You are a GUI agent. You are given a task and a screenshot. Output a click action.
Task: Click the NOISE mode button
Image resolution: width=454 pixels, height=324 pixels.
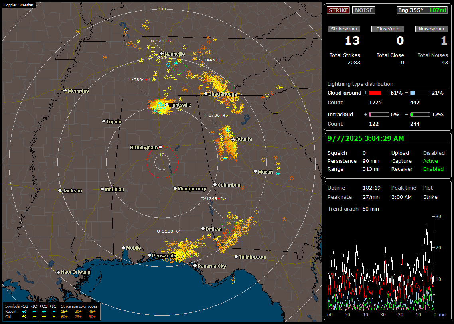pos(364,10)
